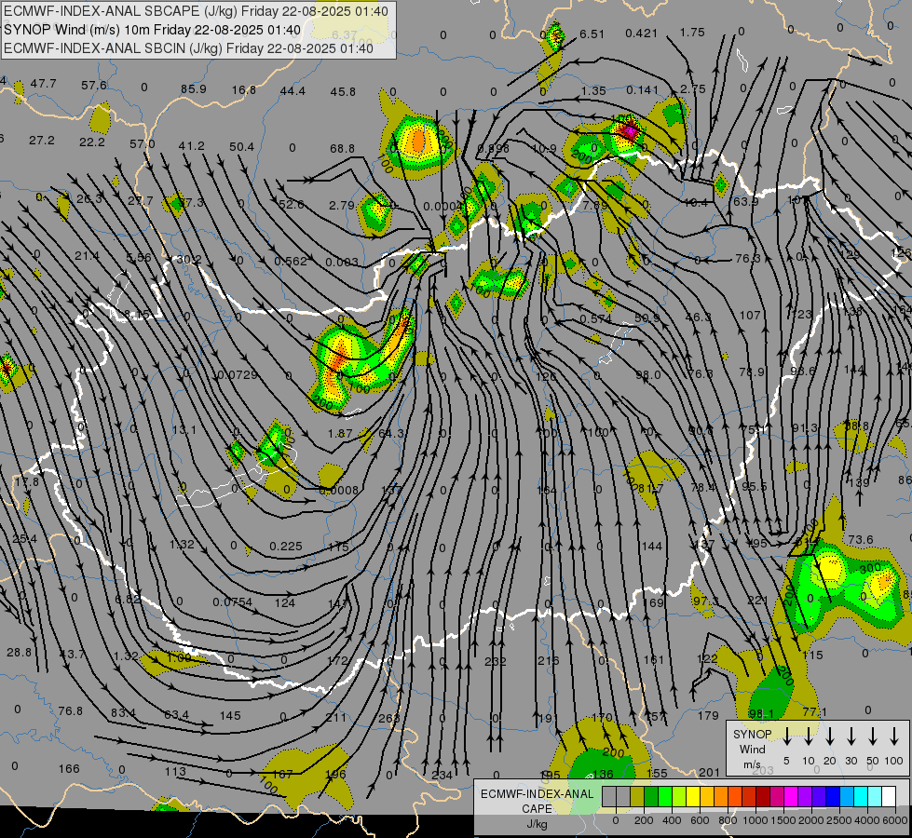Click the 5 m/s wind arrow in legend
912x838 pixels.
coord(787,737)
